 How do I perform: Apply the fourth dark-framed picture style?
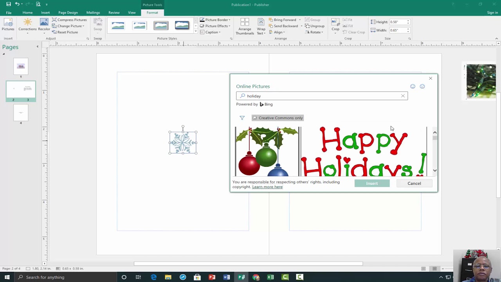click(x=182, y=26)
